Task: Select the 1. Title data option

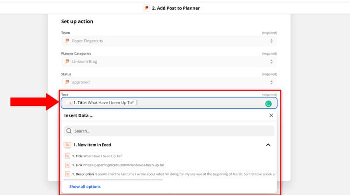Action: point(94,156)
